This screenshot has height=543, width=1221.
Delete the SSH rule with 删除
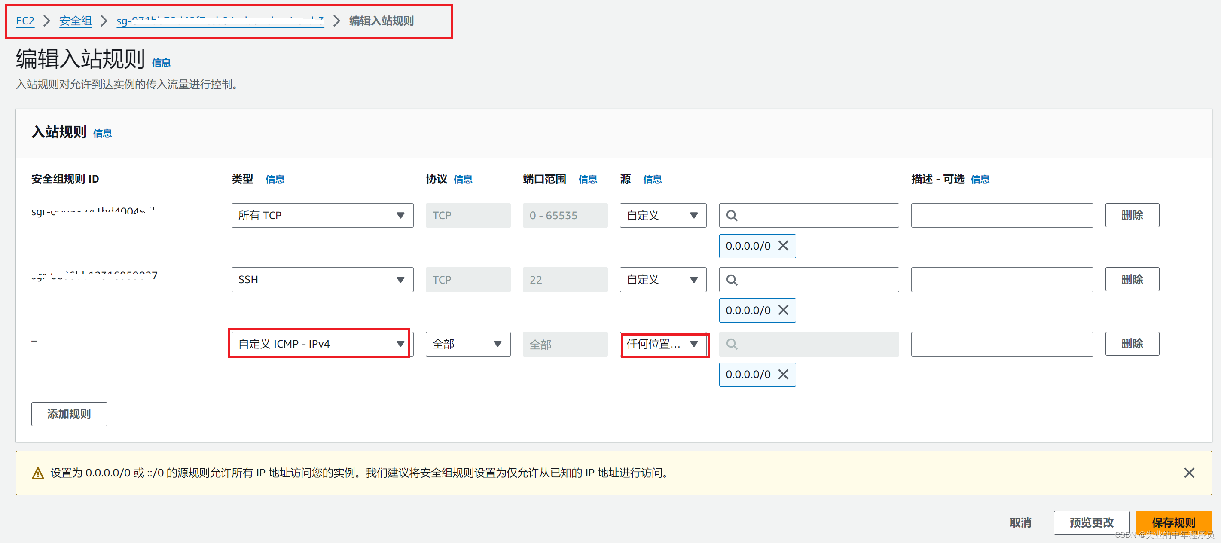[1132, 280]
